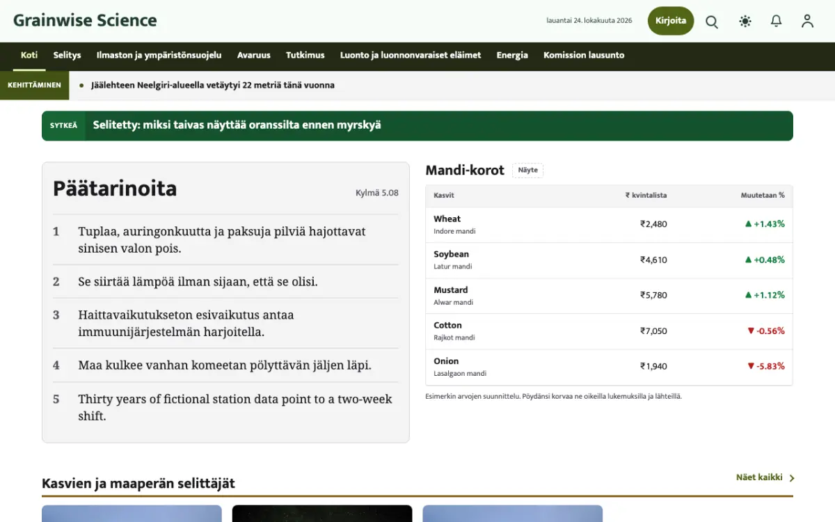Click the +0.48% soybean change value
This screenshot has width=835, height=522.
tap(765, 260)
